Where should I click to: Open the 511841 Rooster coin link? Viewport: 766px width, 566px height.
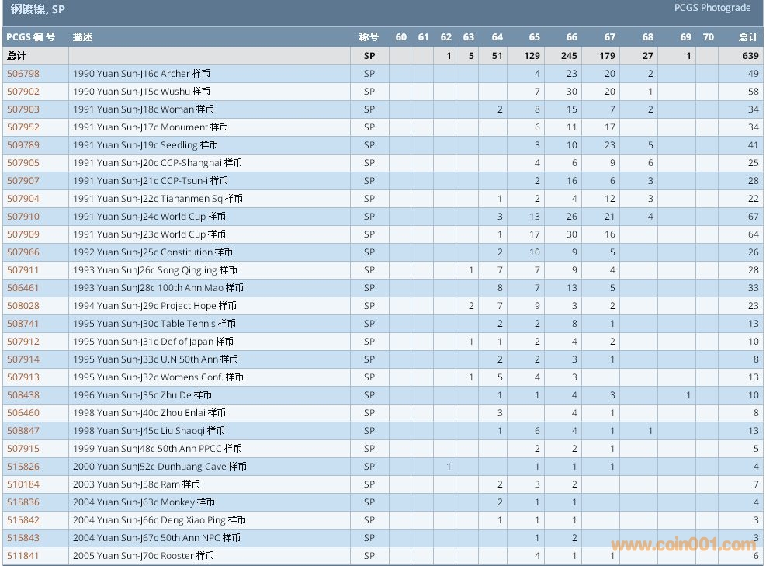[23, 556]
